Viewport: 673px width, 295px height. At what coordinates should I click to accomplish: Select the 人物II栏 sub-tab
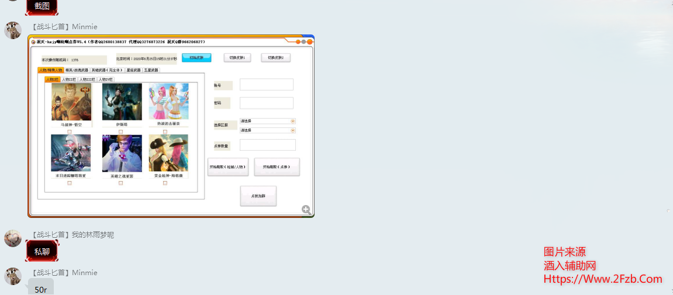[68, 79]
